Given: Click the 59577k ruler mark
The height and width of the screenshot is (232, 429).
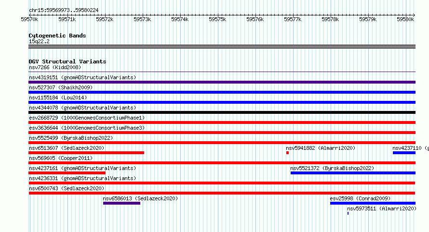Looking at the screenshot, I should [x=293, y=19].
